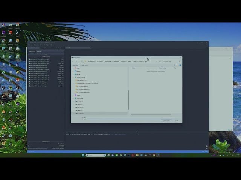The width and height of the screenshot is (241, 180).
Task: Click horizontal scrollbar under file list
Action: [x=151, y=114]
